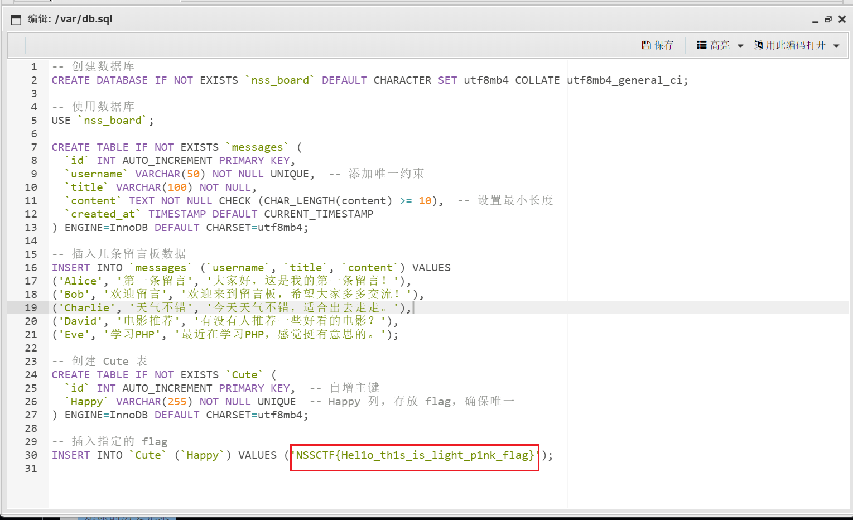The width and height of the screenshot is (853, 520).
Task: Click the encoding icon before 用此编码打开
Action: pos(758,45)
